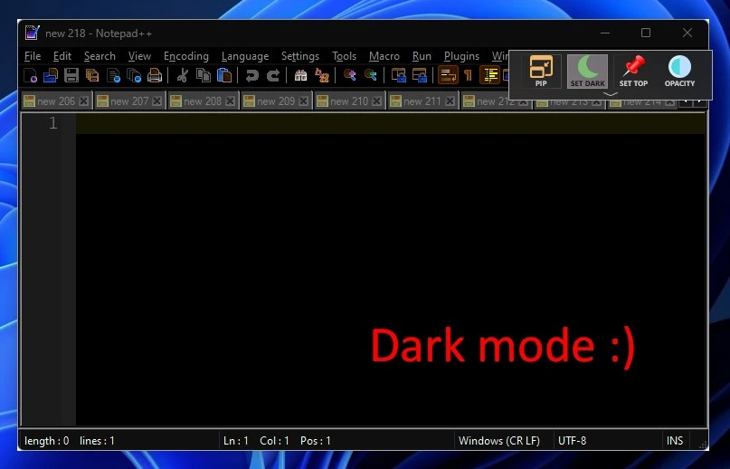
Task: Open the Macro menu
Action: pos(384,56)
